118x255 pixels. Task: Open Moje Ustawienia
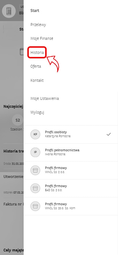pos(45,99)
